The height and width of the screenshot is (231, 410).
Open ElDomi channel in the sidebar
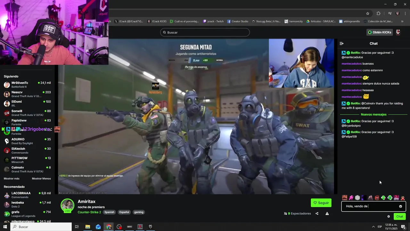pyautogui.click(x=27, y=104)
